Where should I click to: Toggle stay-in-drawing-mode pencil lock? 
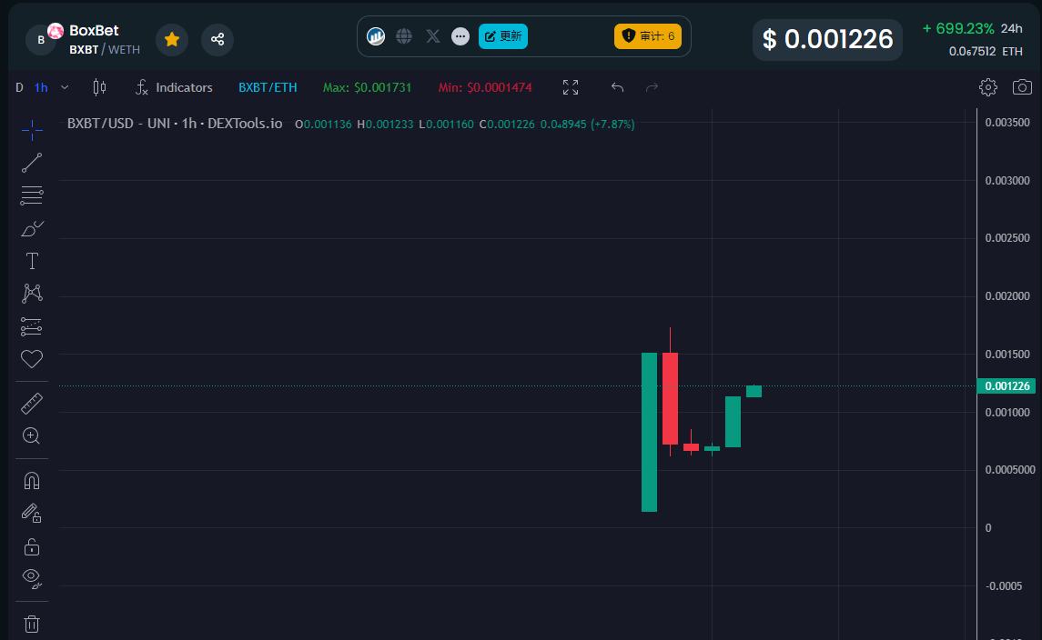point(32,513)
